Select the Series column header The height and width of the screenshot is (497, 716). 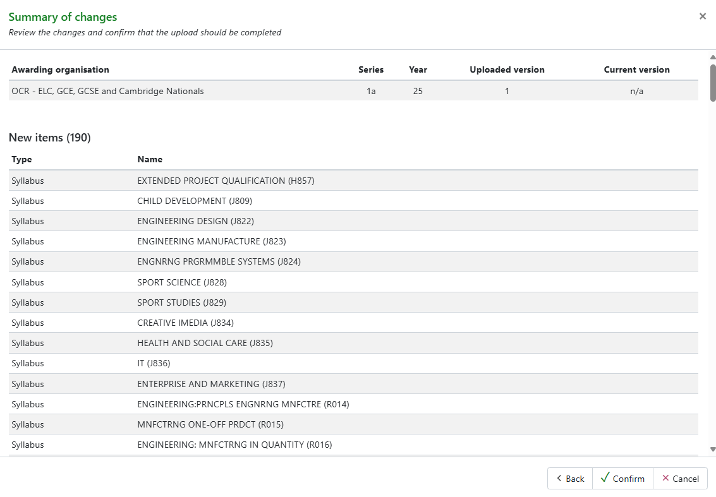pyautogui.click(x=371, y=70)
